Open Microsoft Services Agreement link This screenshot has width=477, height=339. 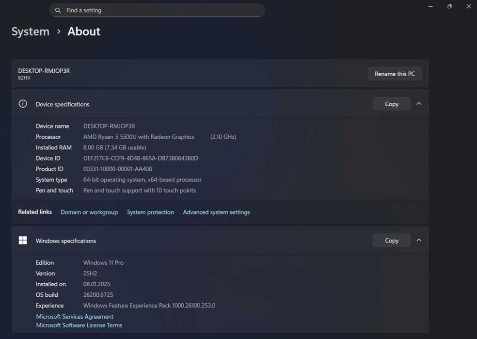coord(75,317)
